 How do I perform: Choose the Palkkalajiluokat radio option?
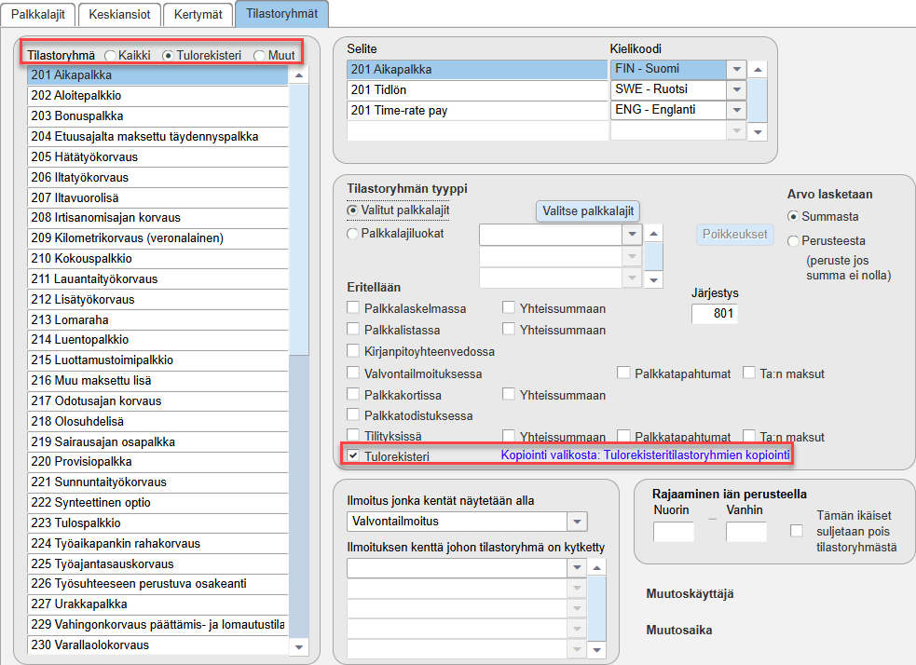352,234
